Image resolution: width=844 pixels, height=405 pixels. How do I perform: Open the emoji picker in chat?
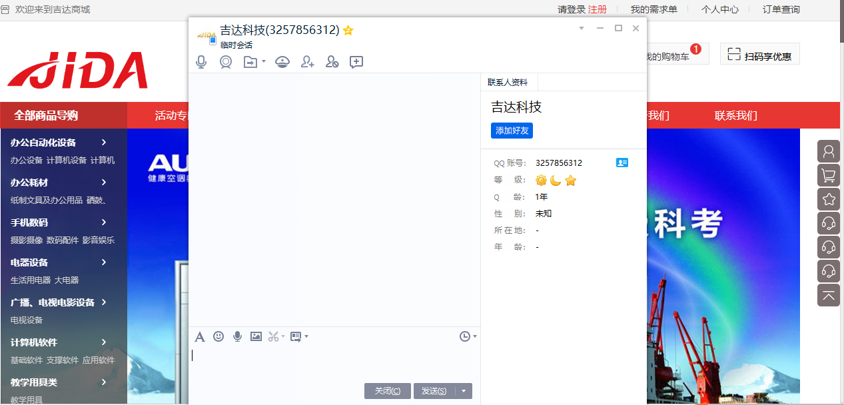click(x=218, y=336)
